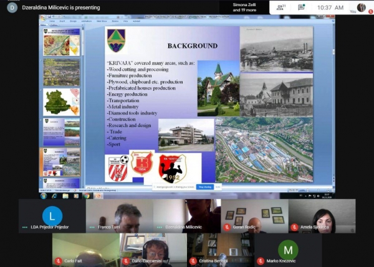The height and width of the screenshot is (267, 374).
Task: Switch to the Slides pane tab
Action: (44, 25)
